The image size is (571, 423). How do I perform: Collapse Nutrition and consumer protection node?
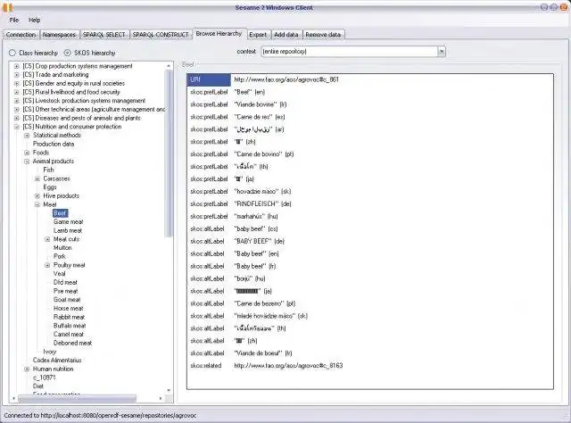click(16, 127)
